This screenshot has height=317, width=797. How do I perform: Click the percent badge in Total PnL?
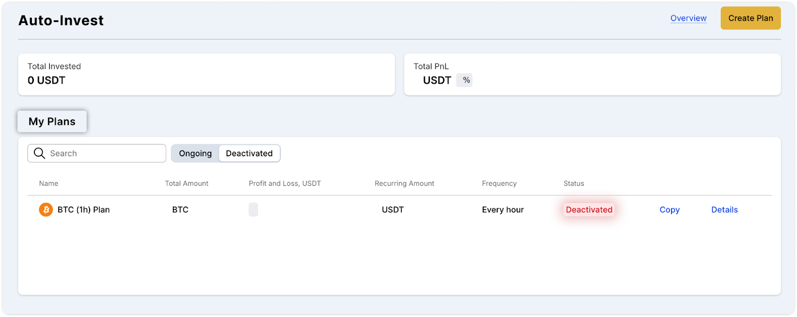[x=466, y=80]
